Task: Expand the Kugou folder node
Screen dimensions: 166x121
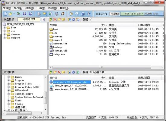Action: 8,77
